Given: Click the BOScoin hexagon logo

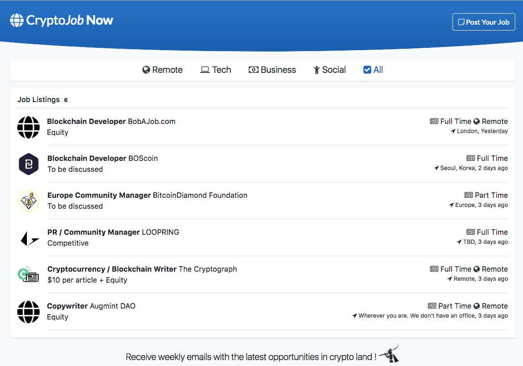Looking at the screenshot, I should click(x=29, y=164).
